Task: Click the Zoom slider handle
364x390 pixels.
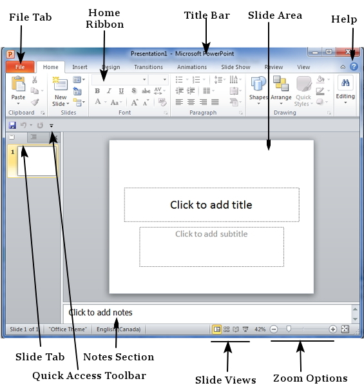Action: pyautogui.click(x=289, y=329)
